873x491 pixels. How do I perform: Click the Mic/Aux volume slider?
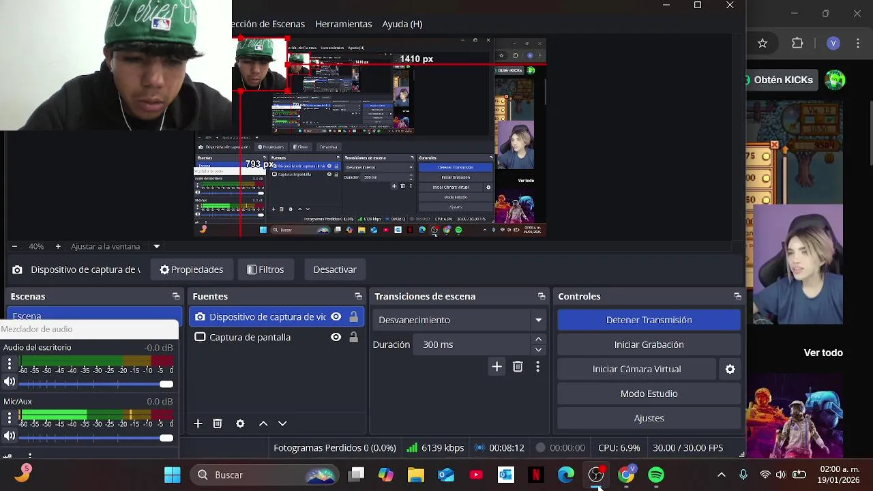[96, 438]
